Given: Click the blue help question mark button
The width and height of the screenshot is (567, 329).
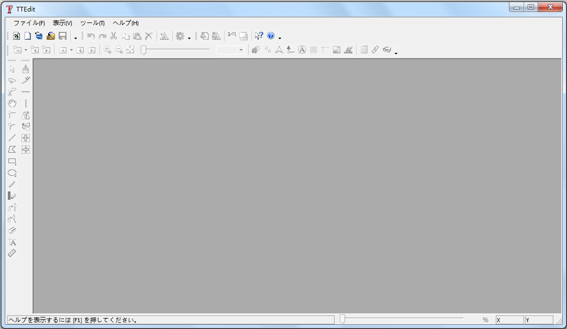Looking at the screenshot, I should [271, 36].
